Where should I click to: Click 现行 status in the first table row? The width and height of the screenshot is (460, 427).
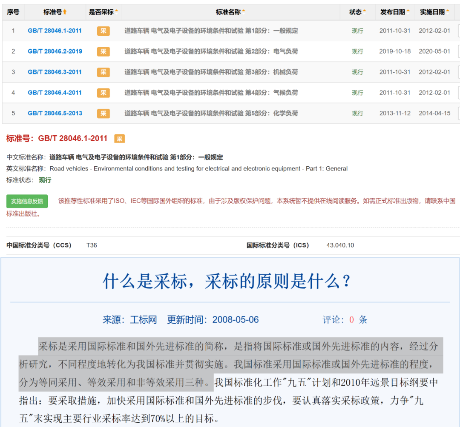357,31
